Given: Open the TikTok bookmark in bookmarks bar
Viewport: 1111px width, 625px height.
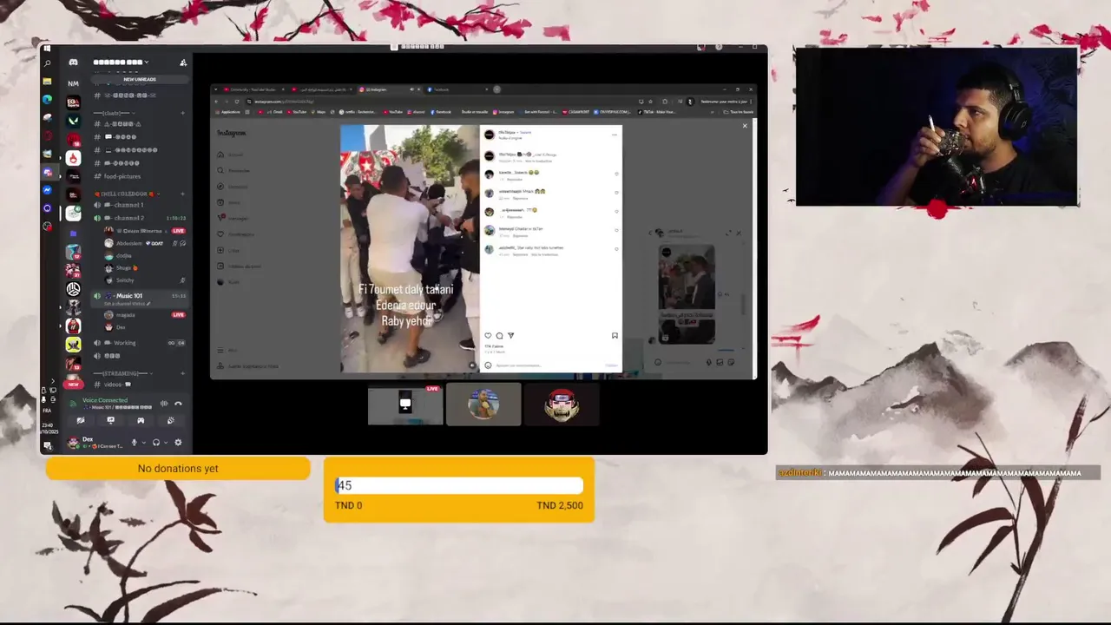Looking at the screenshot, I should (x=655, y=112).
